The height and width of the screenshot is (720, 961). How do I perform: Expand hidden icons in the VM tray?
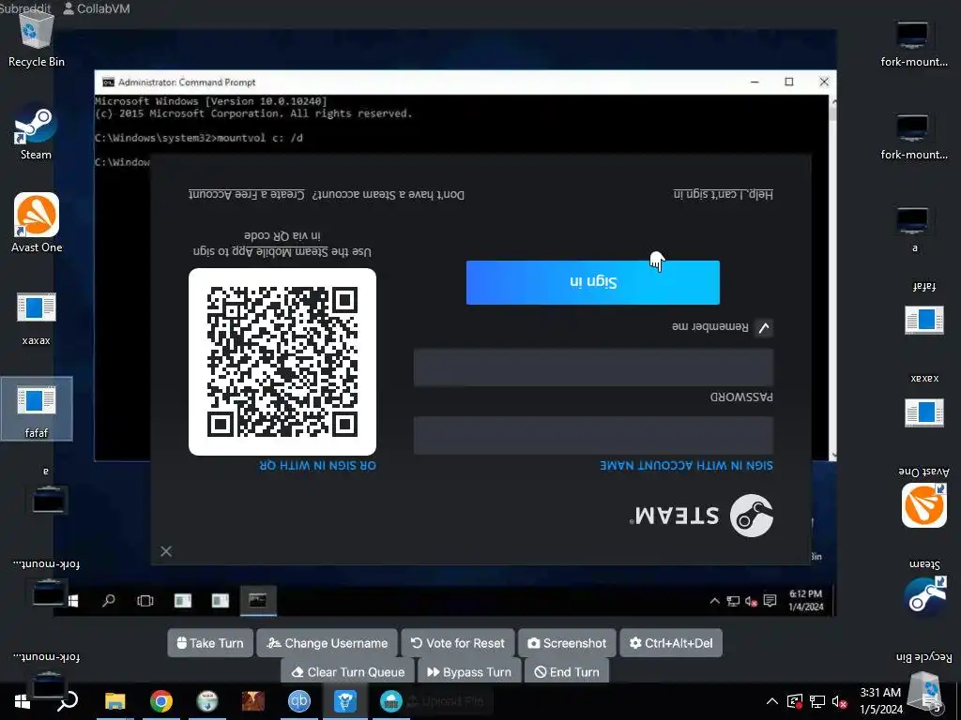tap(714, 601)
